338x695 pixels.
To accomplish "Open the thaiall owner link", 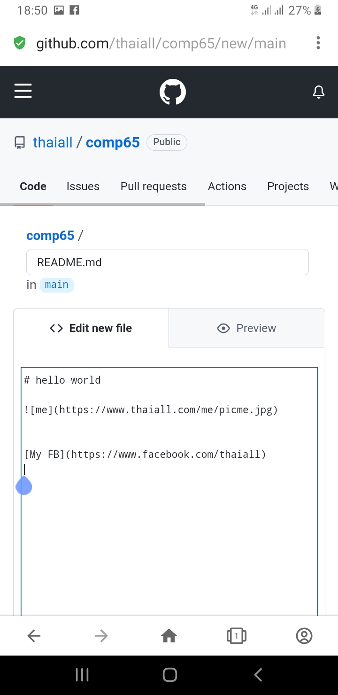I will coord(53,142).
